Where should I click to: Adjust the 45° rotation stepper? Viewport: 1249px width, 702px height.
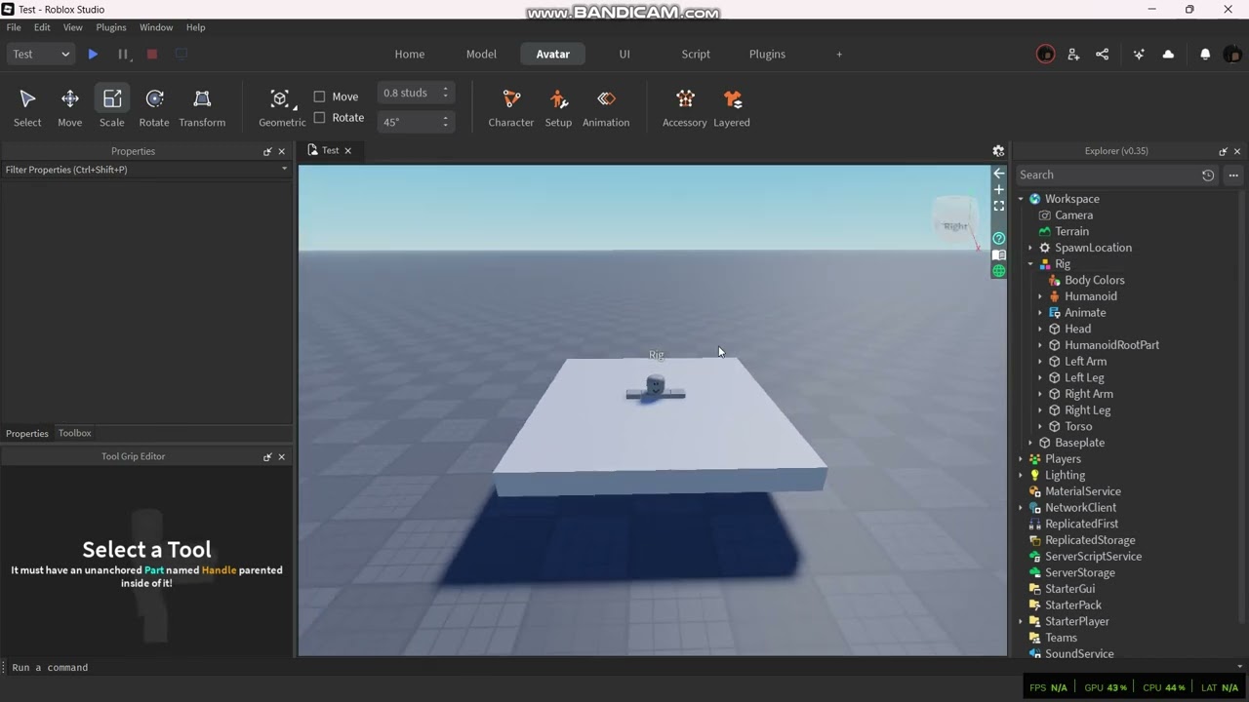445,122
